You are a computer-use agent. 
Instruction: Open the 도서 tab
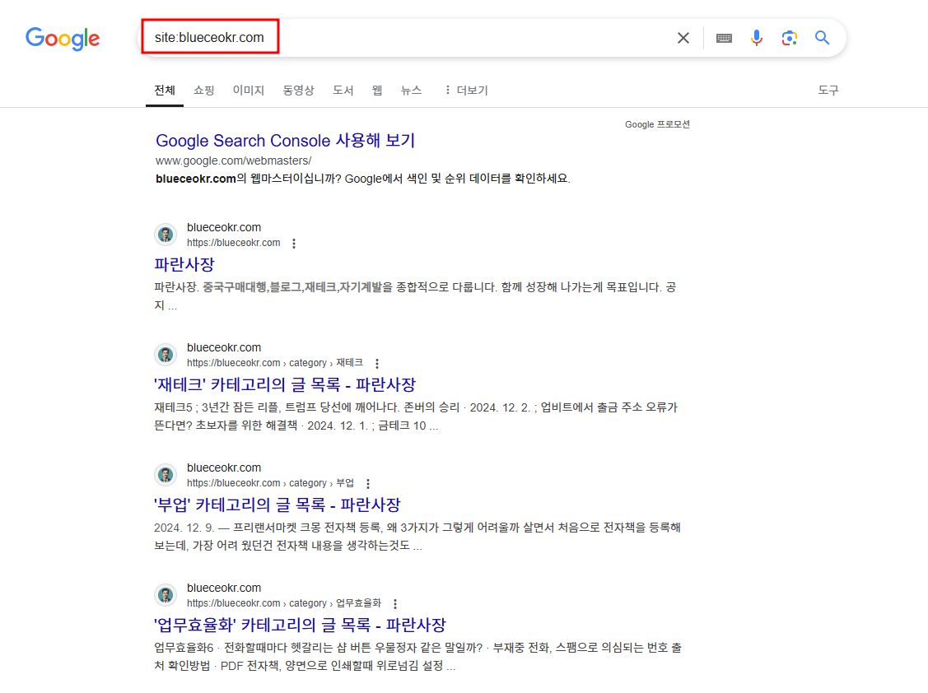tap(343, 90)
